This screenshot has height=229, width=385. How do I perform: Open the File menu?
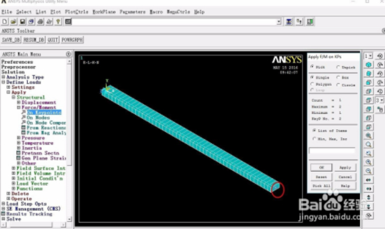pos(7,12)
